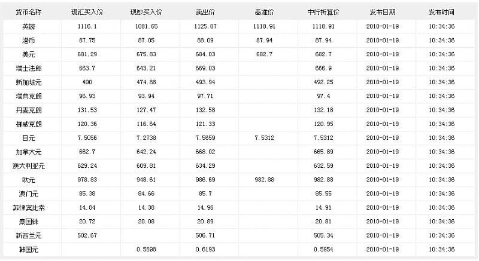Select the 欧元 currency name cell

point(29,180)
